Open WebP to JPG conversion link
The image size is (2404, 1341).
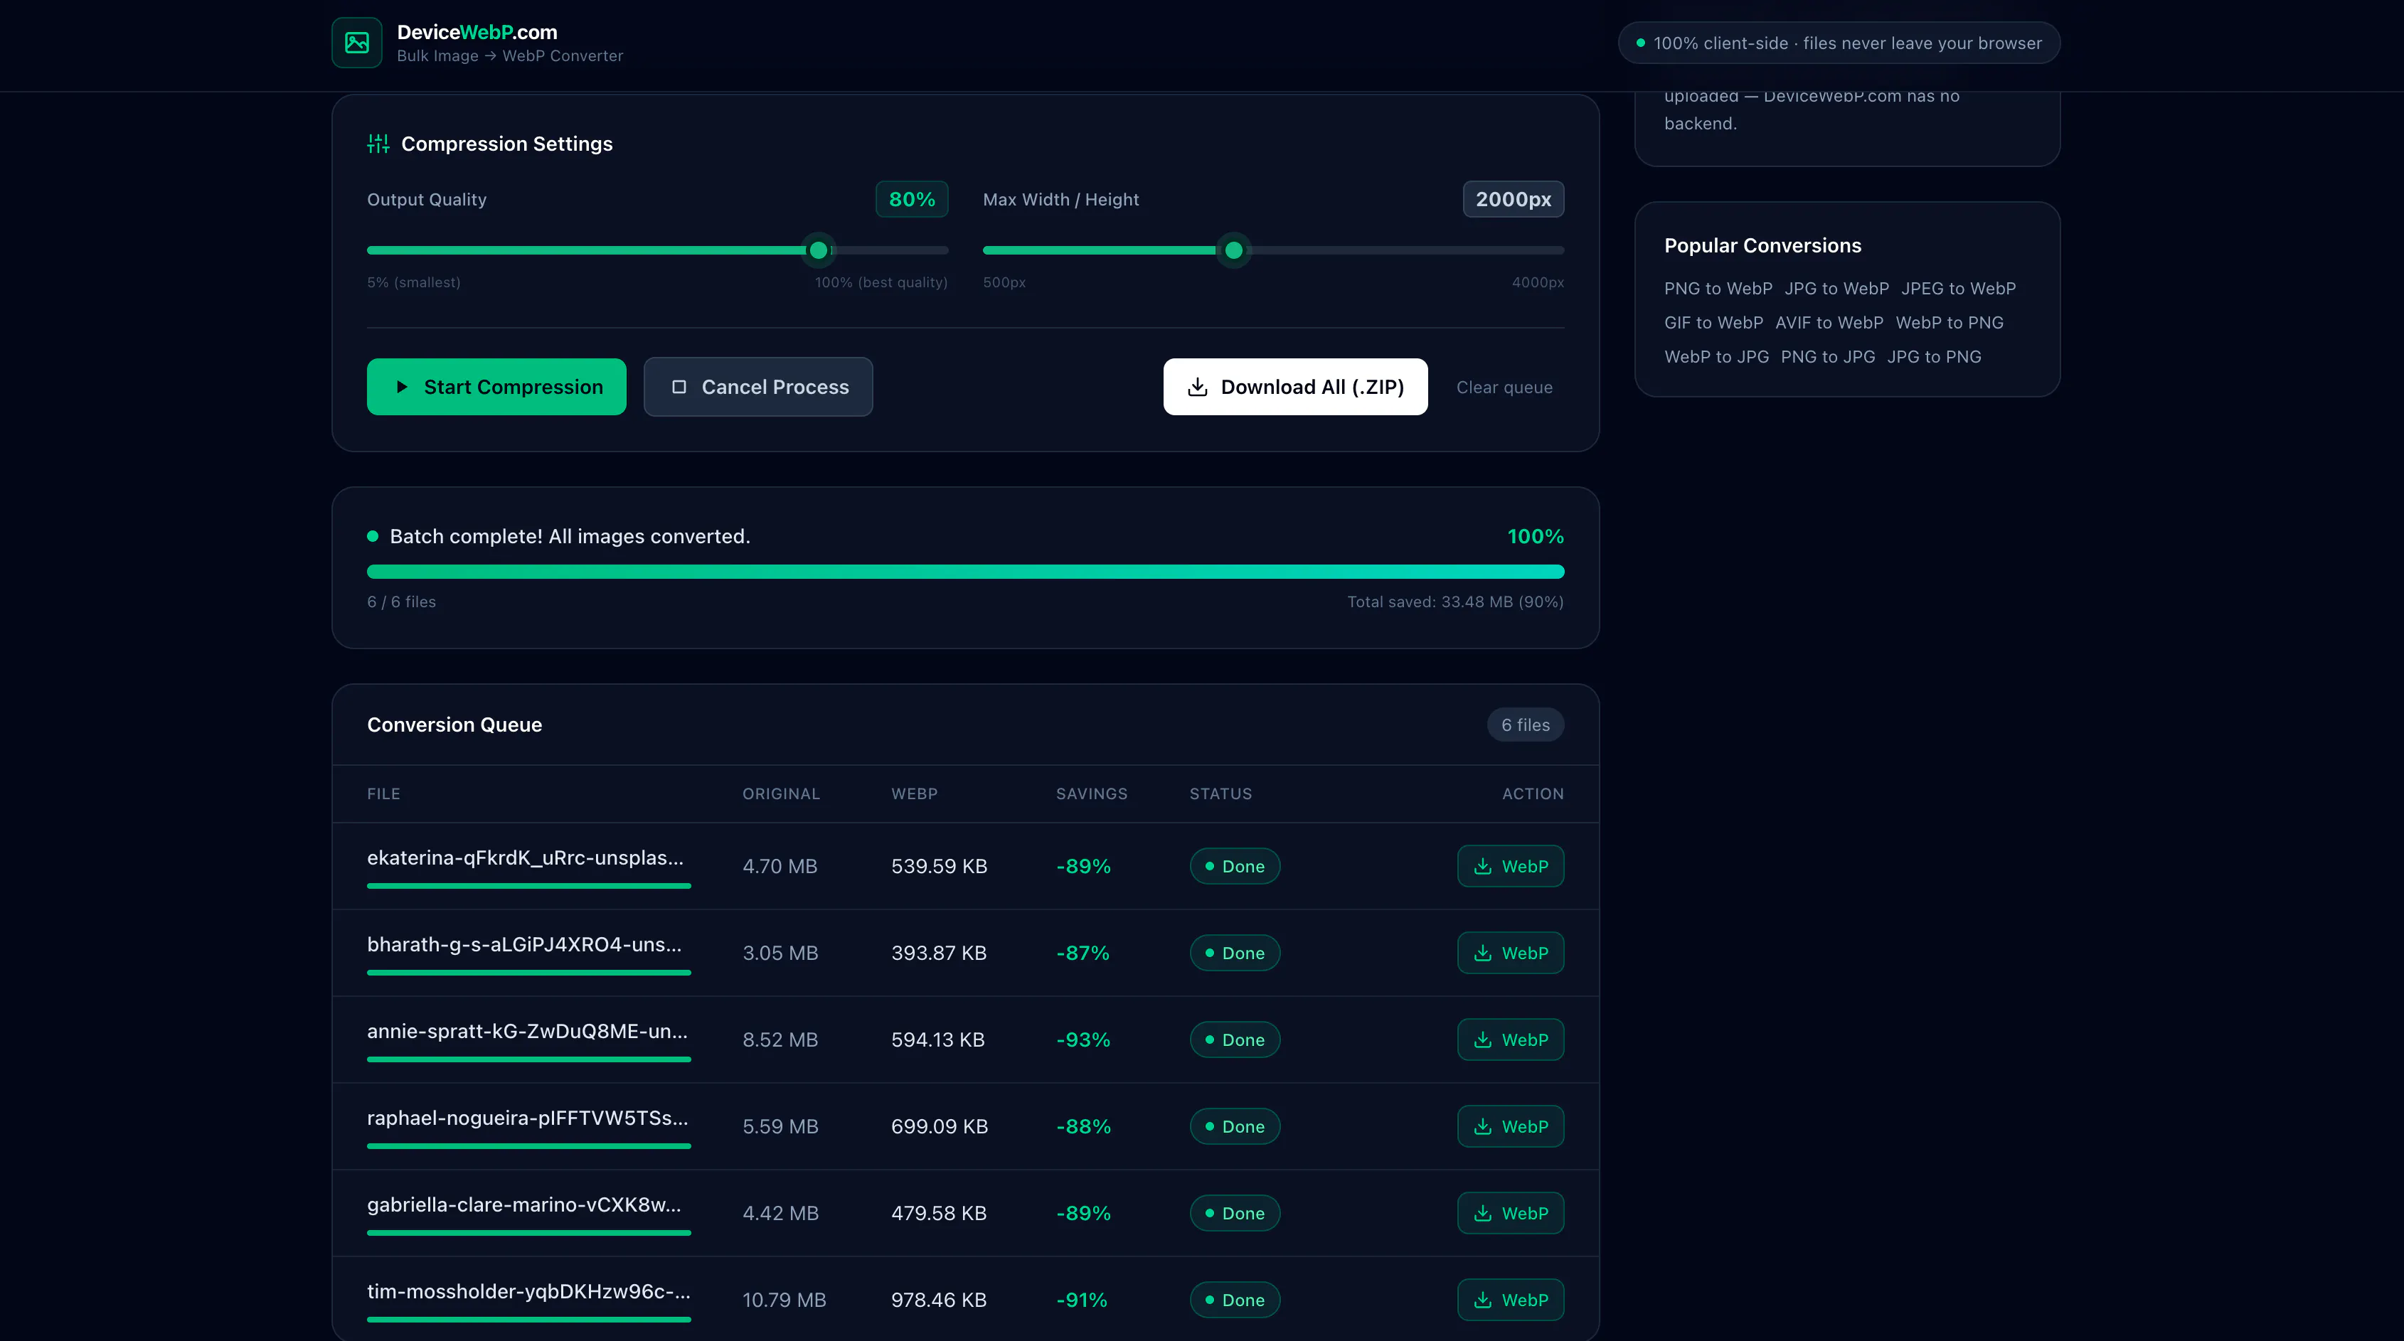(x=1716, y=356)
